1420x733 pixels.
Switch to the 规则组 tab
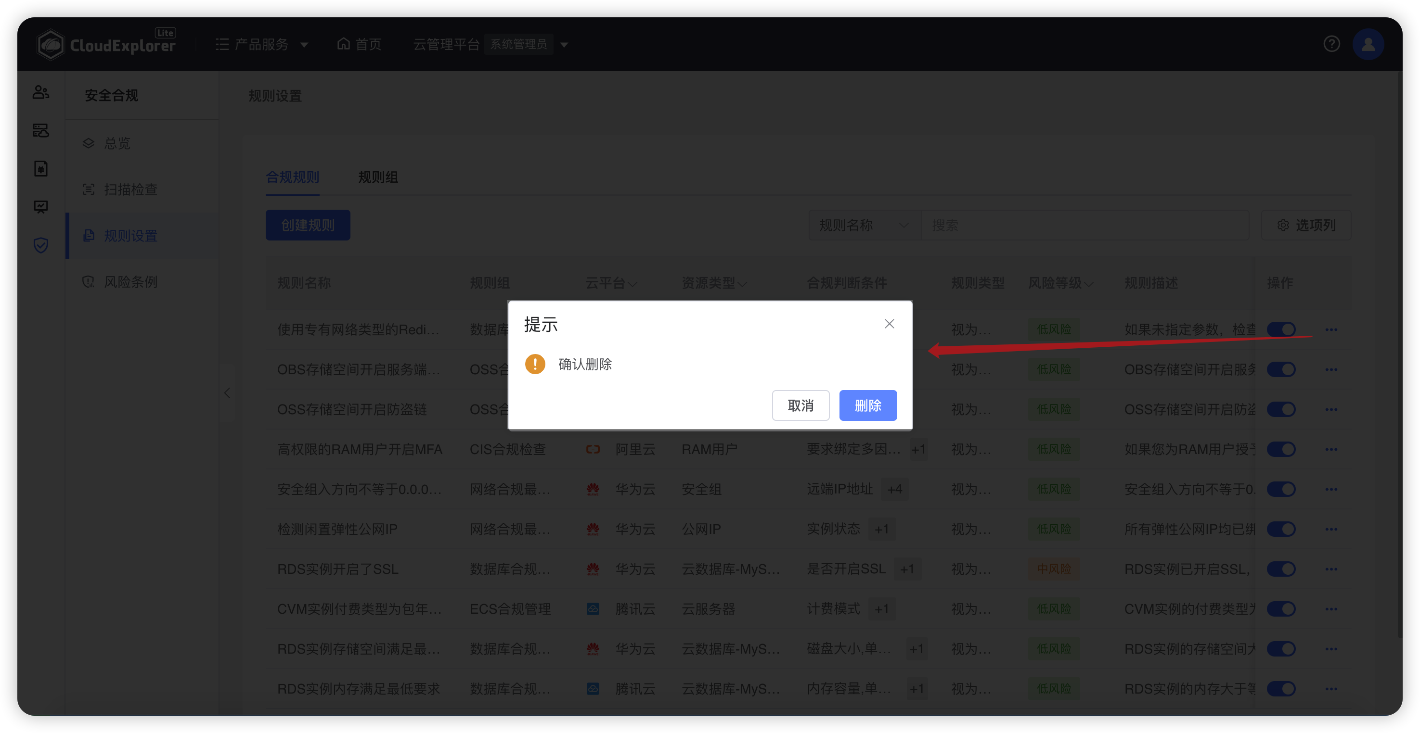pos(377,177)
